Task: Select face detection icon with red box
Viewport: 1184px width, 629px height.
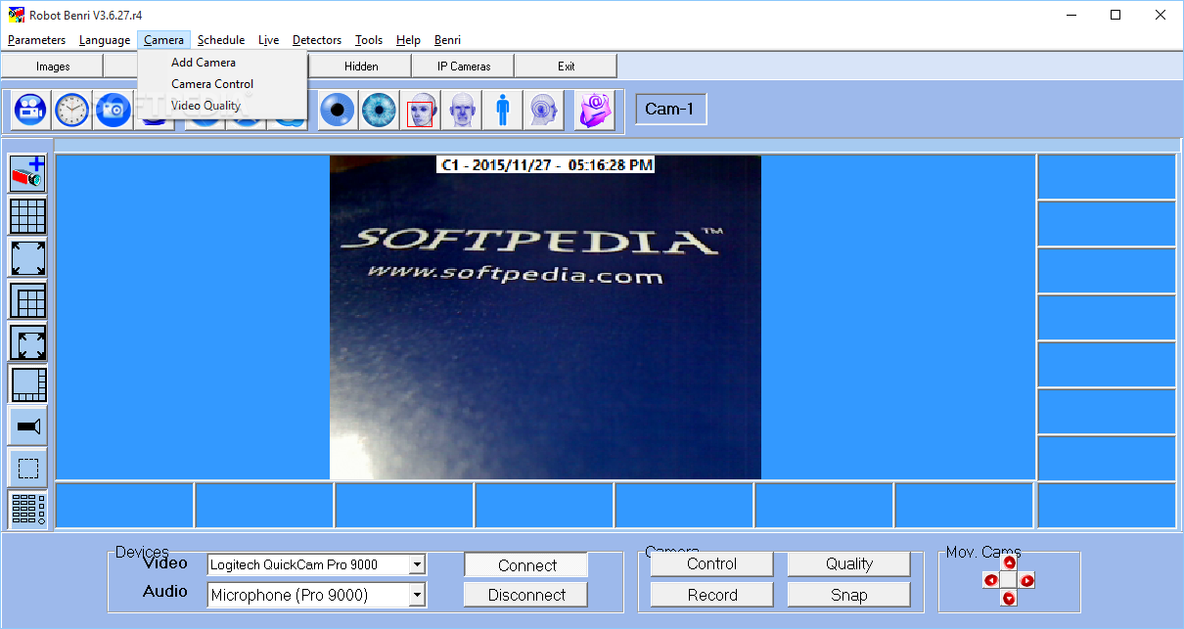Action: pos(421,110)
